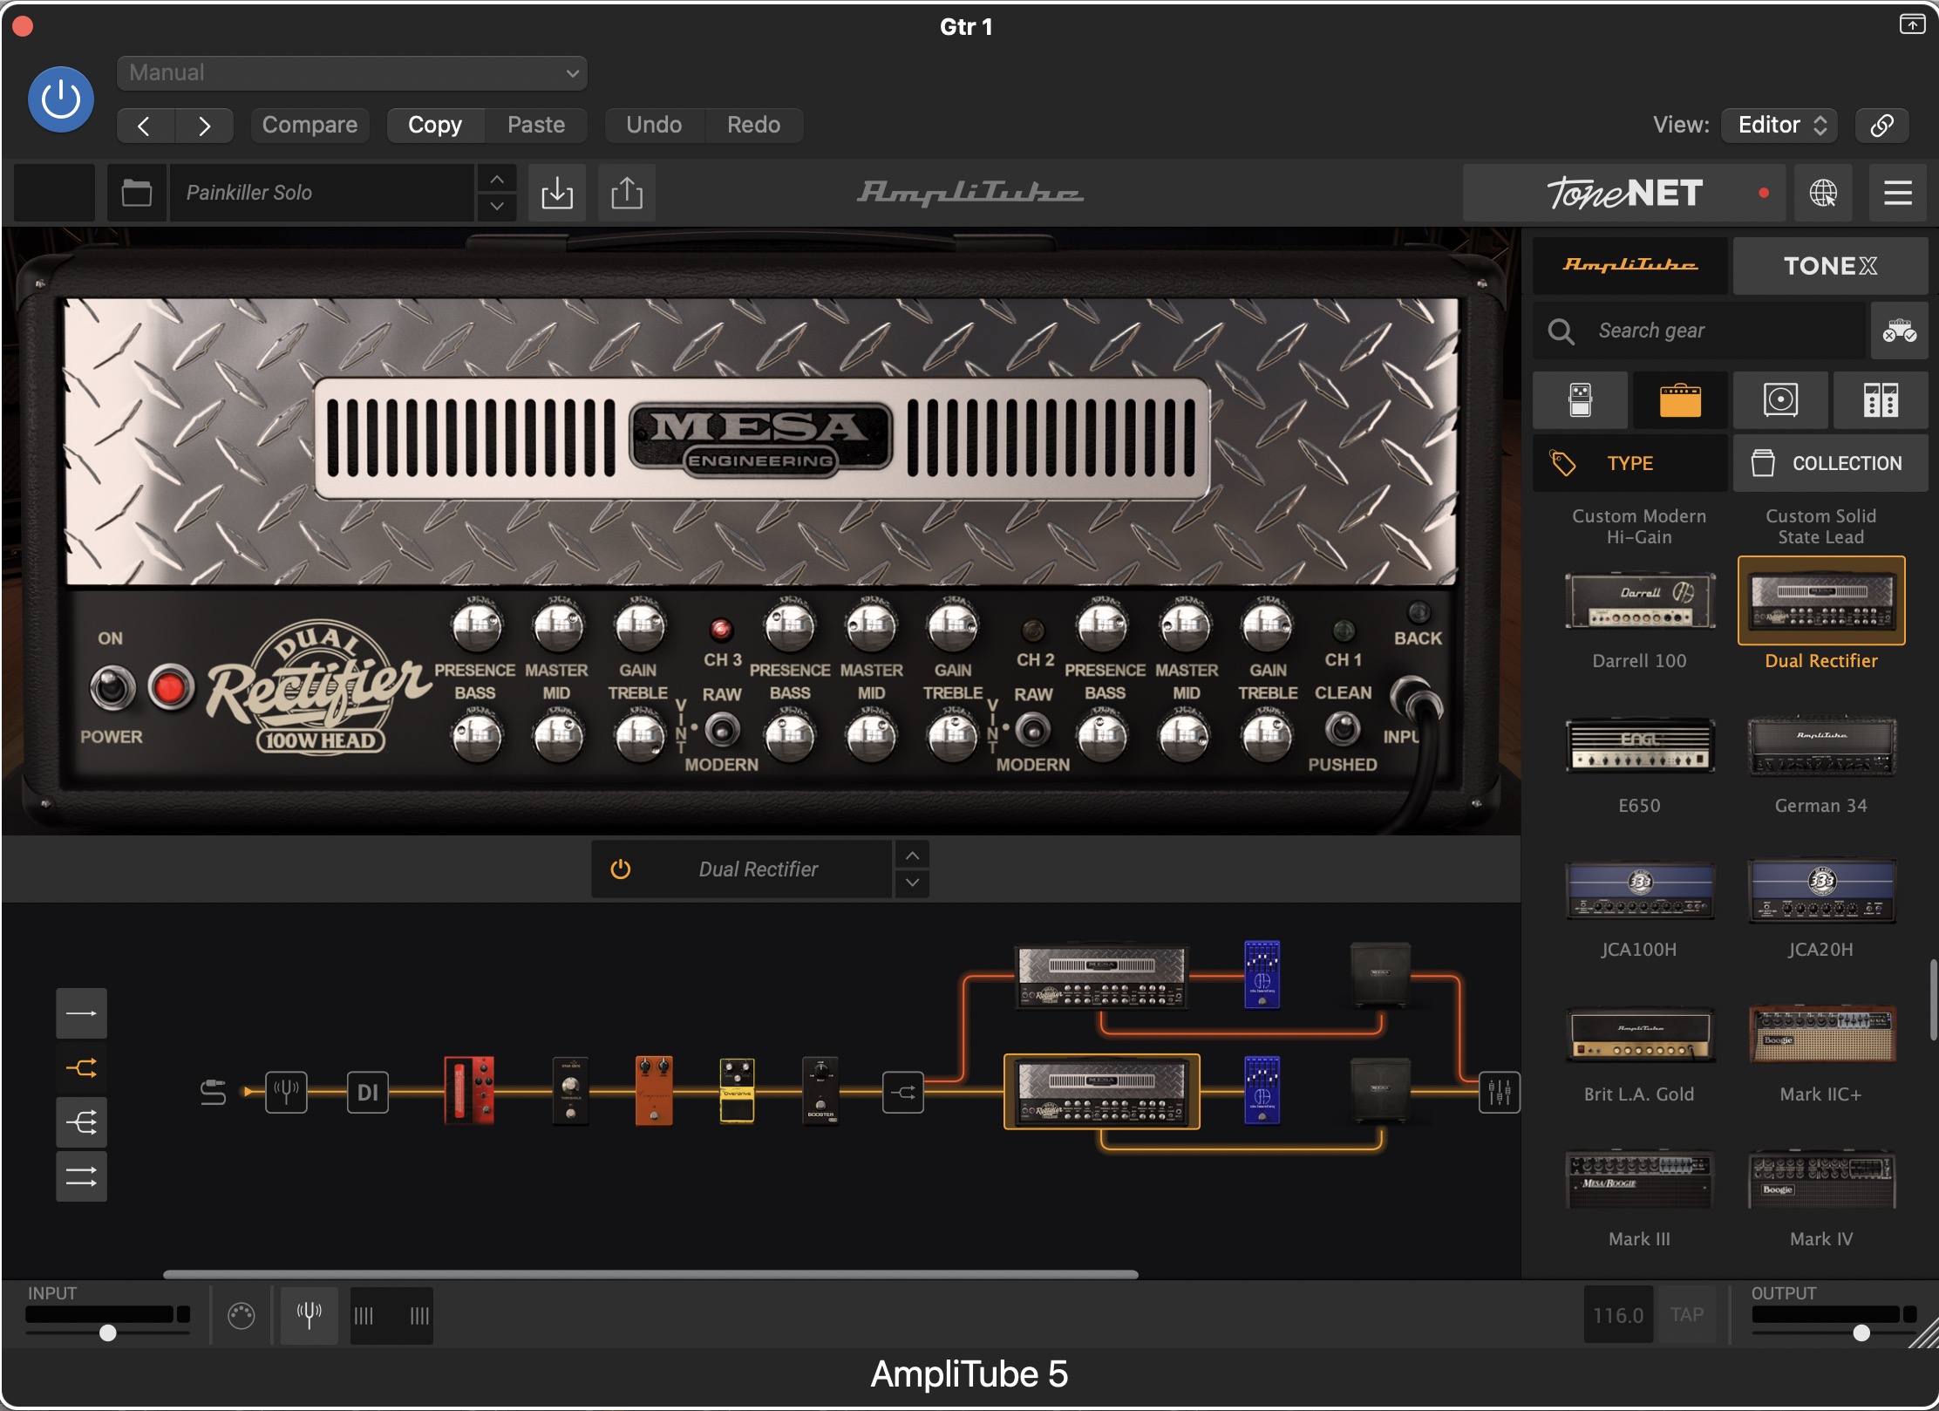The image size is (1939, 1411).
Task: Step to the next preset using the down arrow beside Painkiller Solo
Action: (x=497, y=207)
